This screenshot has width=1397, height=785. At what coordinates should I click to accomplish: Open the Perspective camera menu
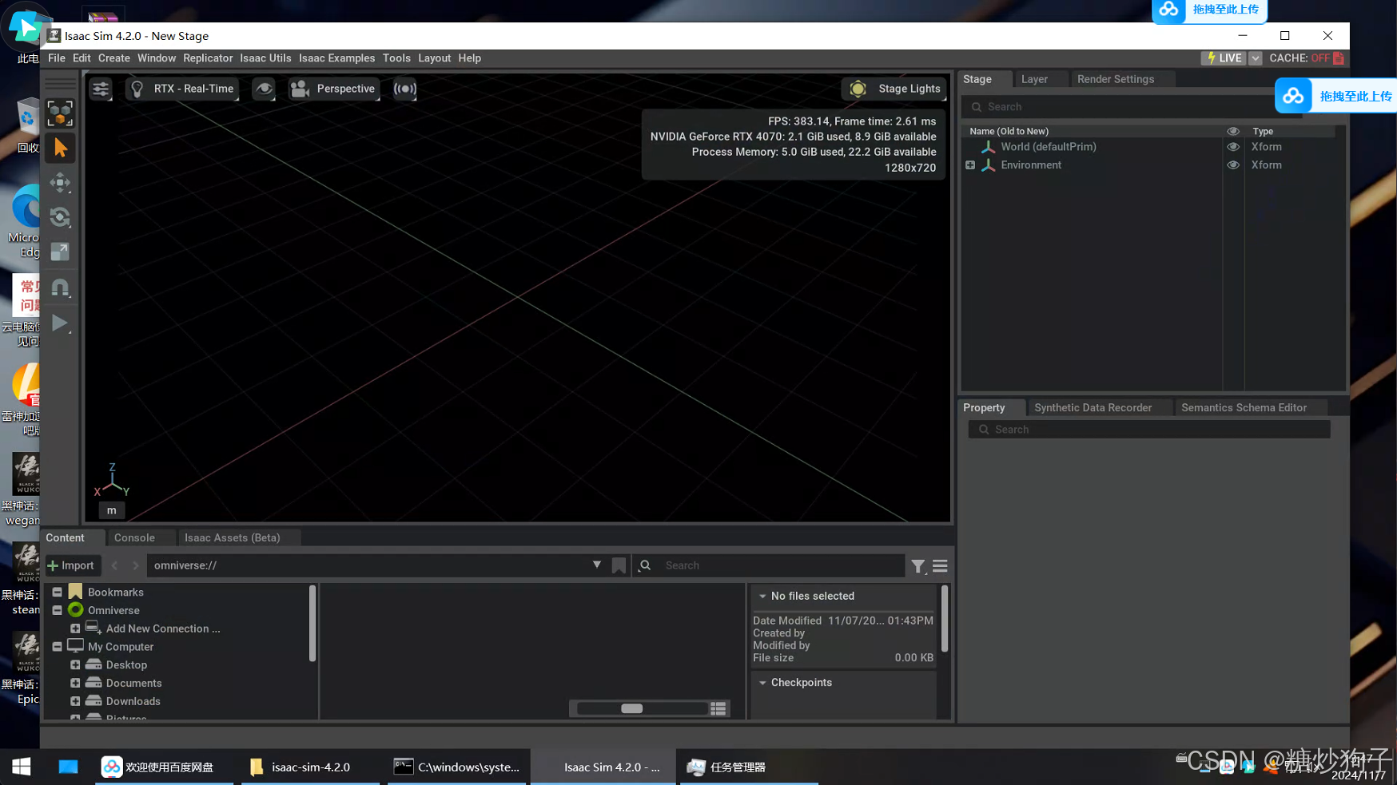333,89
